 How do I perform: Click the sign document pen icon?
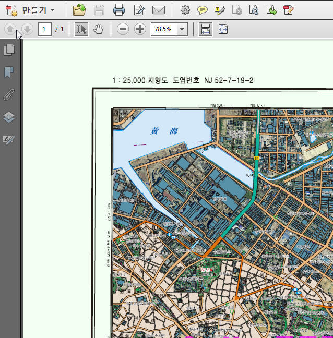pyautogui.click(x=139, y=10)
